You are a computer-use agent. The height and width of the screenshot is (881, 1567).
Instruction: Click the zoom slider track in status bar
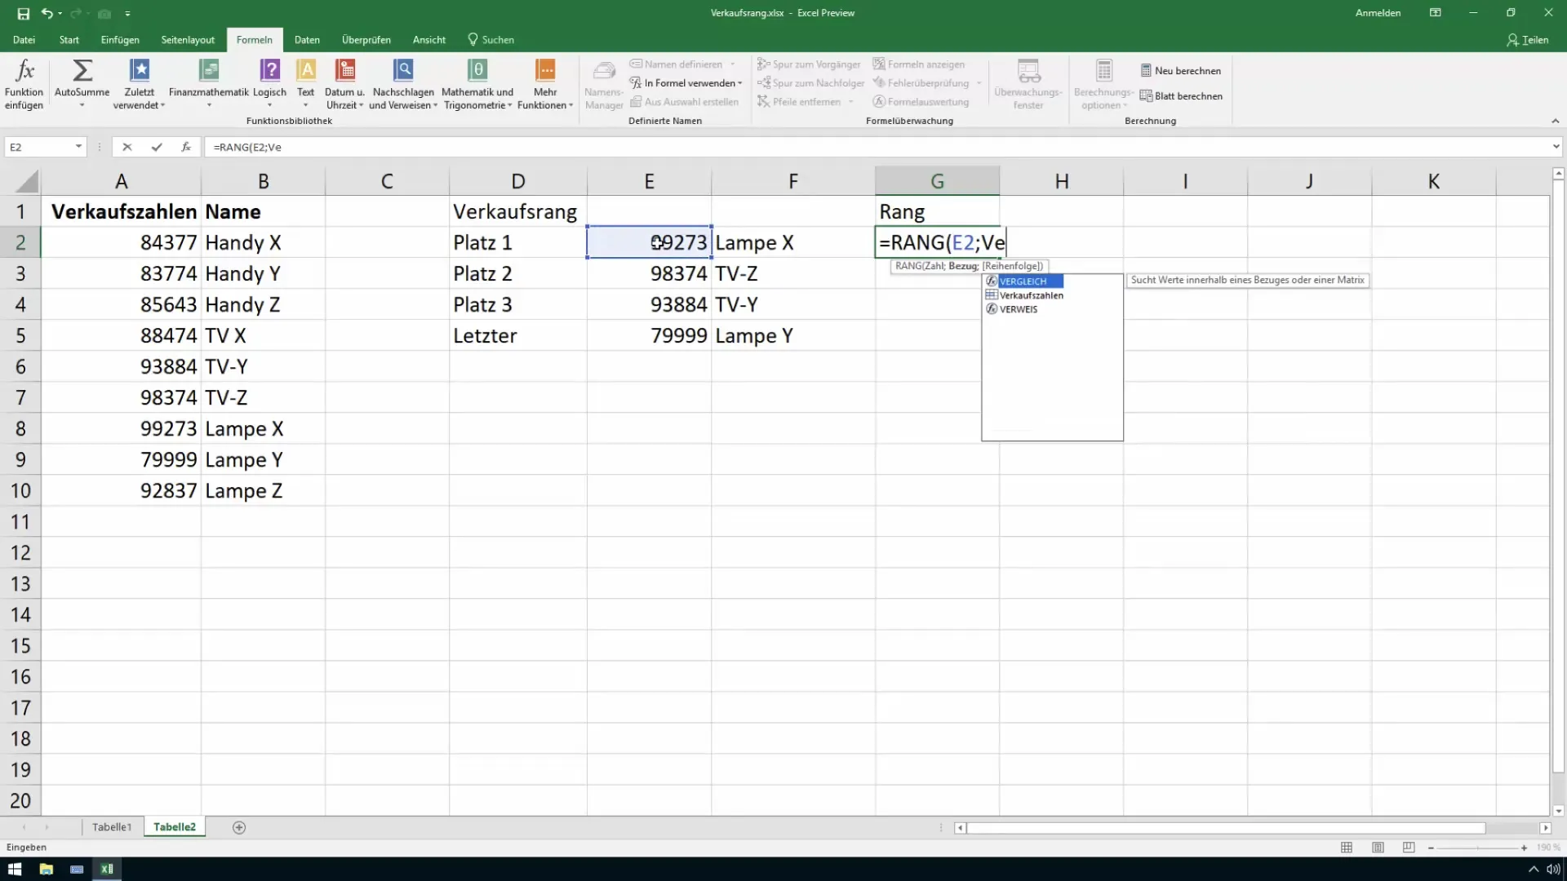1477,848
